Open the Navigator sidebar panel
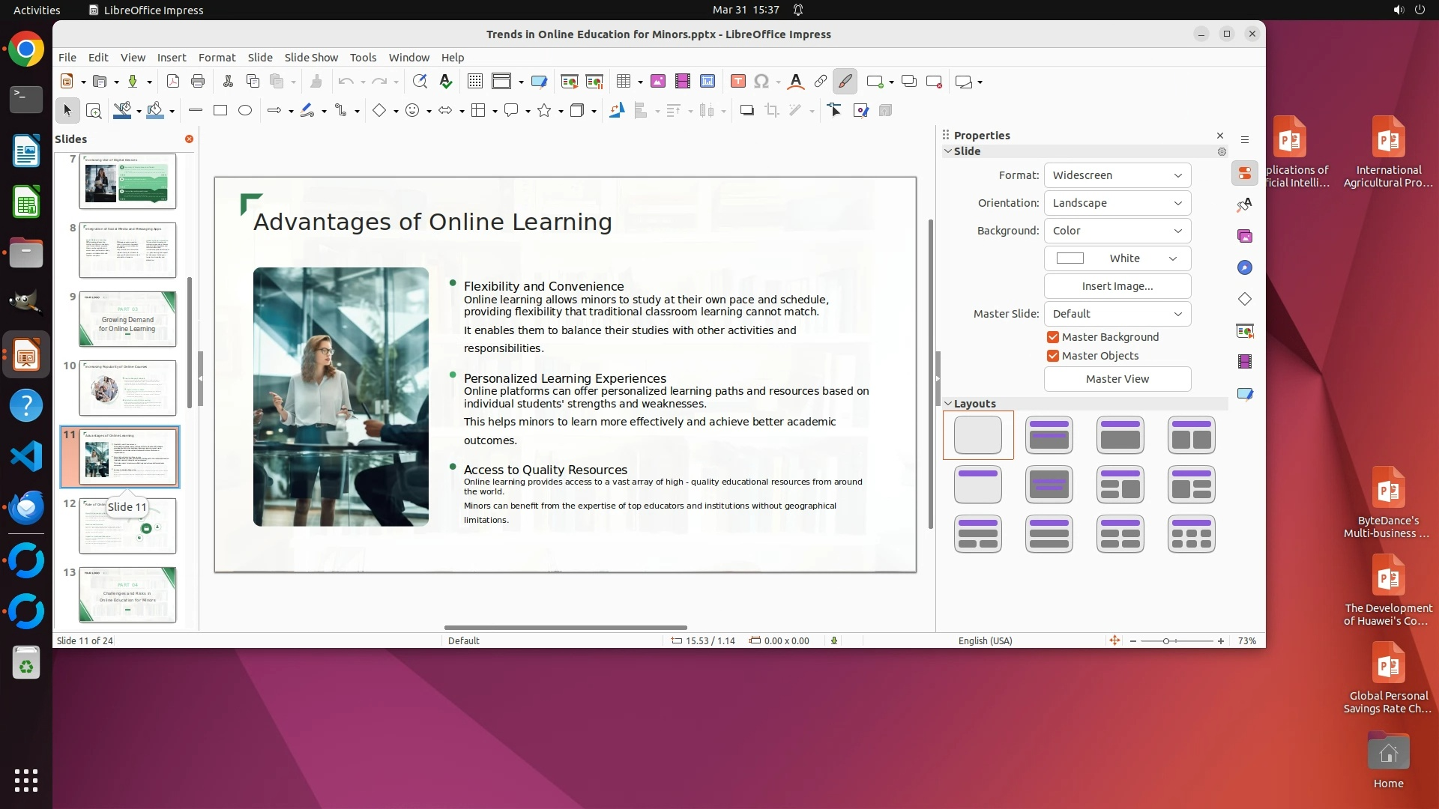The width and height of the screenshot is (1439, 809). [1245, 267]
